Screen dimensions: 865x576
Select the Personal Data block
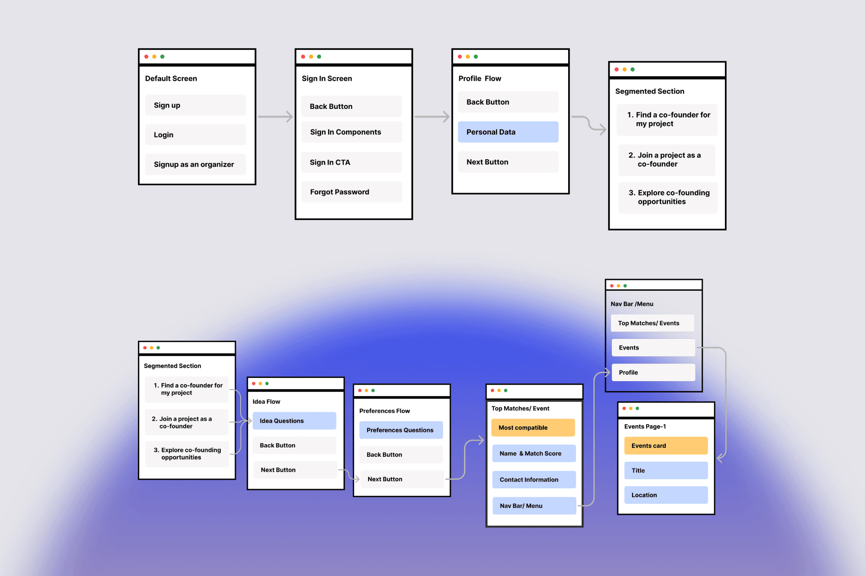pyautogui.click(x=508, y=132)
